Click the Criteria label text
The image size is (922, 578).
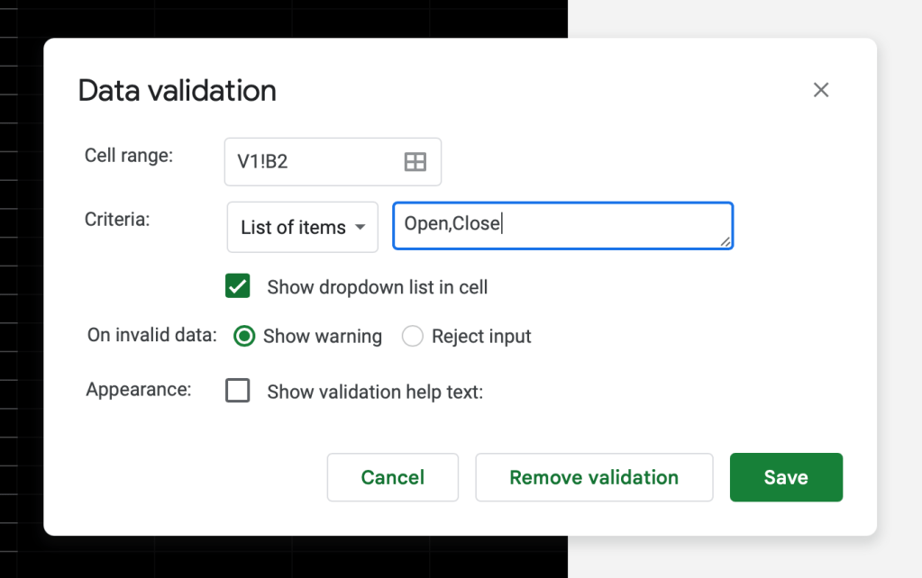[116, 219]
